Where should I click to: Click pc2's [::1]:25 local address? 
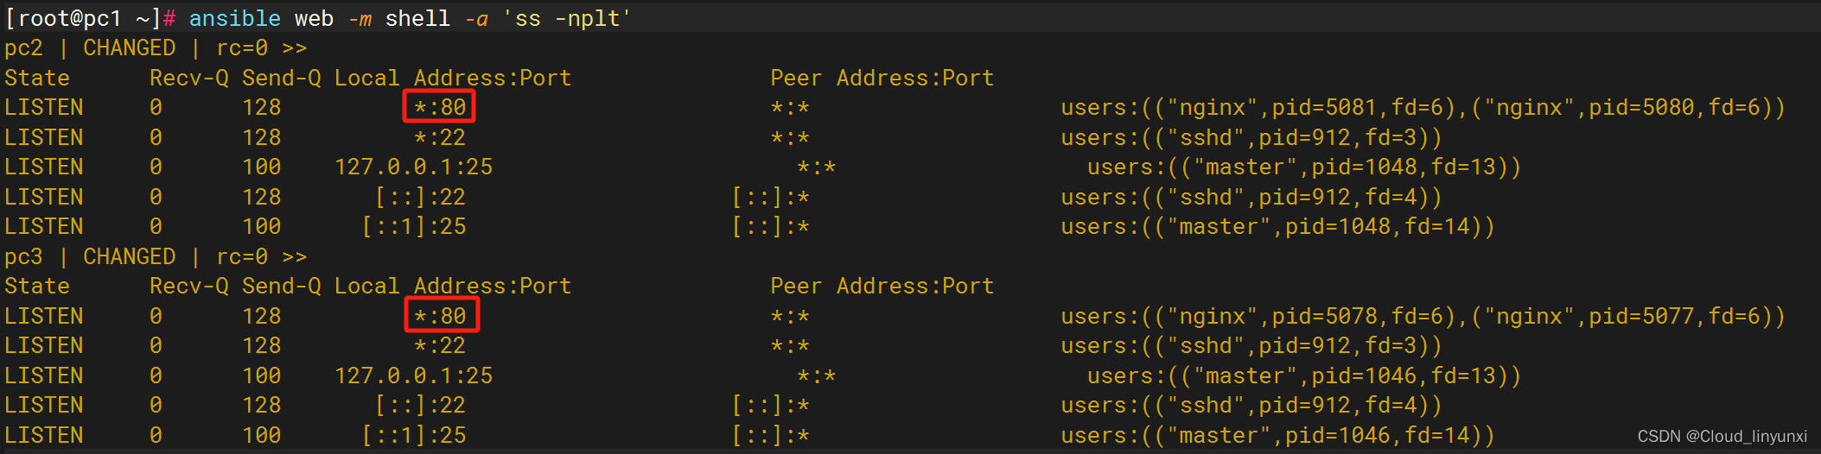tap(414, 227)
